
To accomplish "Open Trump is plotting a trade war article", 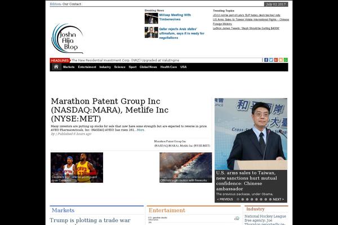I will click(90, 221).
